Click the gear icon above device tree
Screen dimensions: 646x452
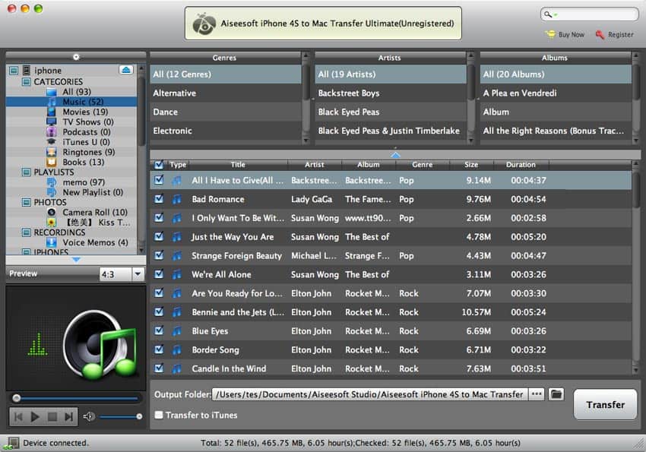pyautogui.click(x=76, y=57)
